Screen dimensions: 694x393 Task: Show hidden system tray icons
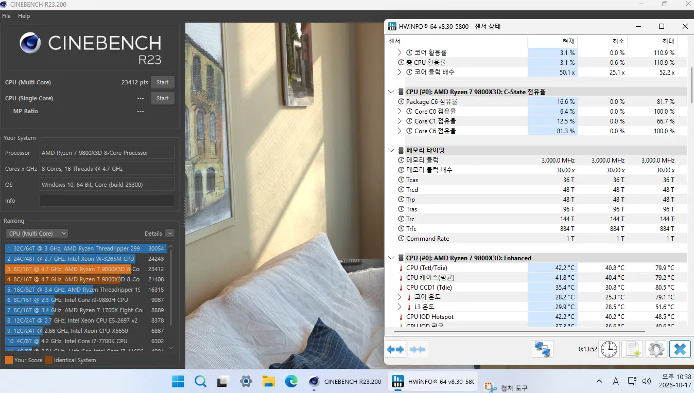599,381
